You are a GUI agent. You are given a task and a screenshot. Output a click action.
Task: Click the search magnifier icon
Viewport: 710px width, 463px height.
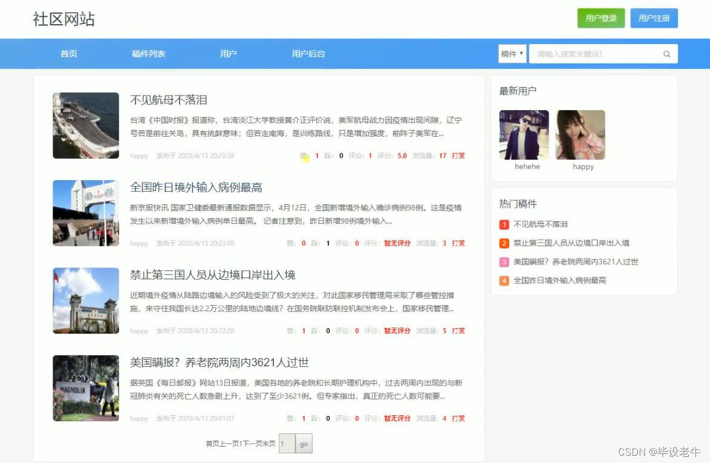(x=666, y=54)
